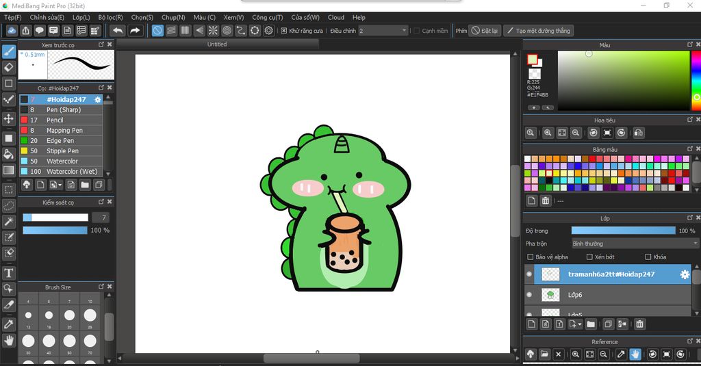The height and width of the screenshot is (366, 701).
Task: Delete palette color with trash icon
Action: (x=546, y=200)
